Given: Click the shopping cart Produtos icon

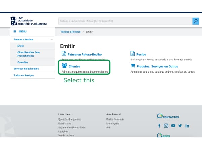Looking at the screenshot, I should click(x=133, y=66).
